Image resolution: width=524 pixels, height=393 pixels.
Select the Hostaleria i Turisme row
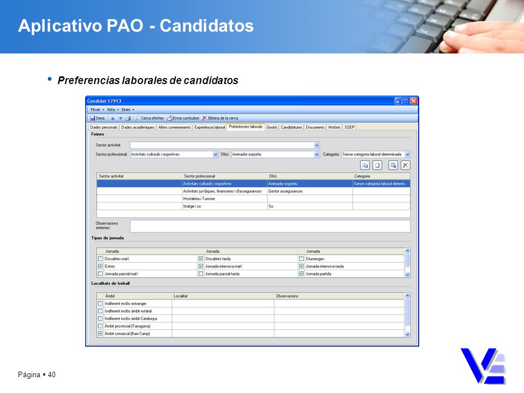(x=253, y=199)
